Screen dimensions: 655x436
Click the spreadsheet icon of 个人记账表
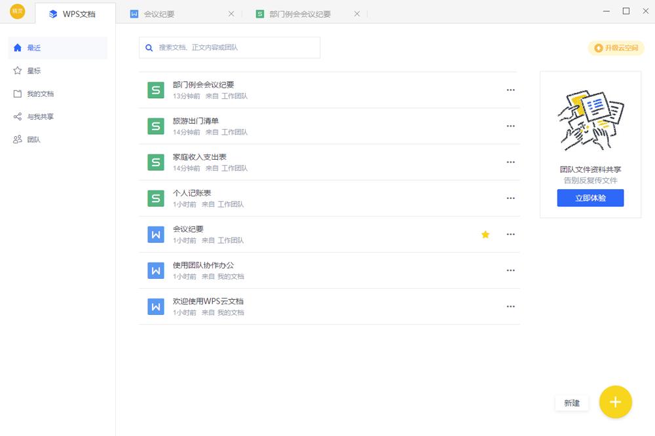tap(156, 198)
